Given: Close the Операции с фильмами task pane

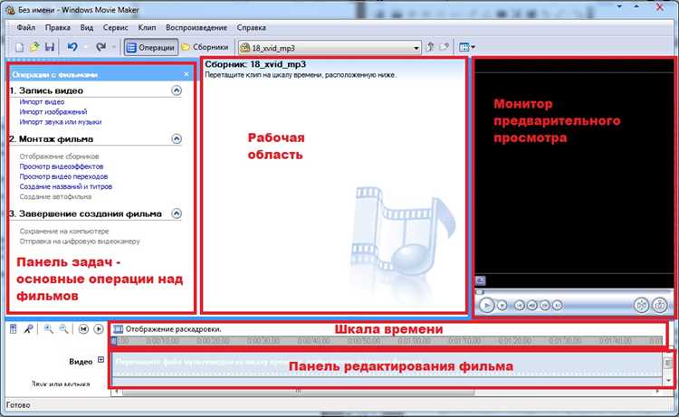Looking at the screenshot, I should tap(186, 74).
